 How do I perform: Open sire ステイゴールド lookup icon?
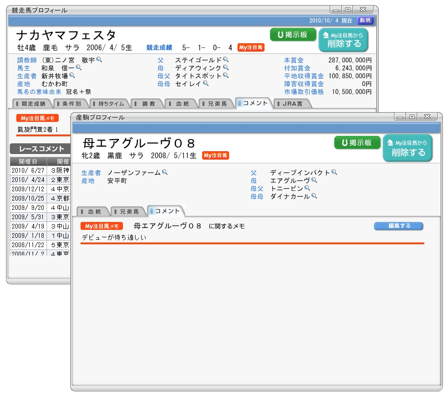coord(226,60)
